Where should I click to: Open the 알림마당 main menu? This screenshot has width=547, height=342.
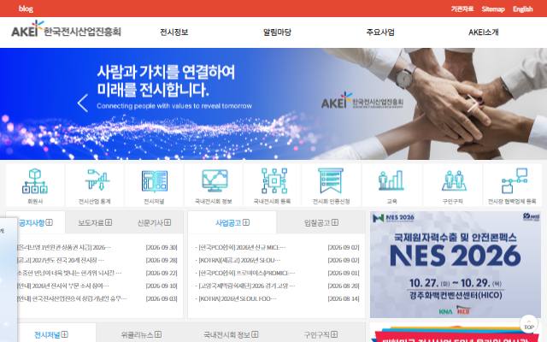277,32
